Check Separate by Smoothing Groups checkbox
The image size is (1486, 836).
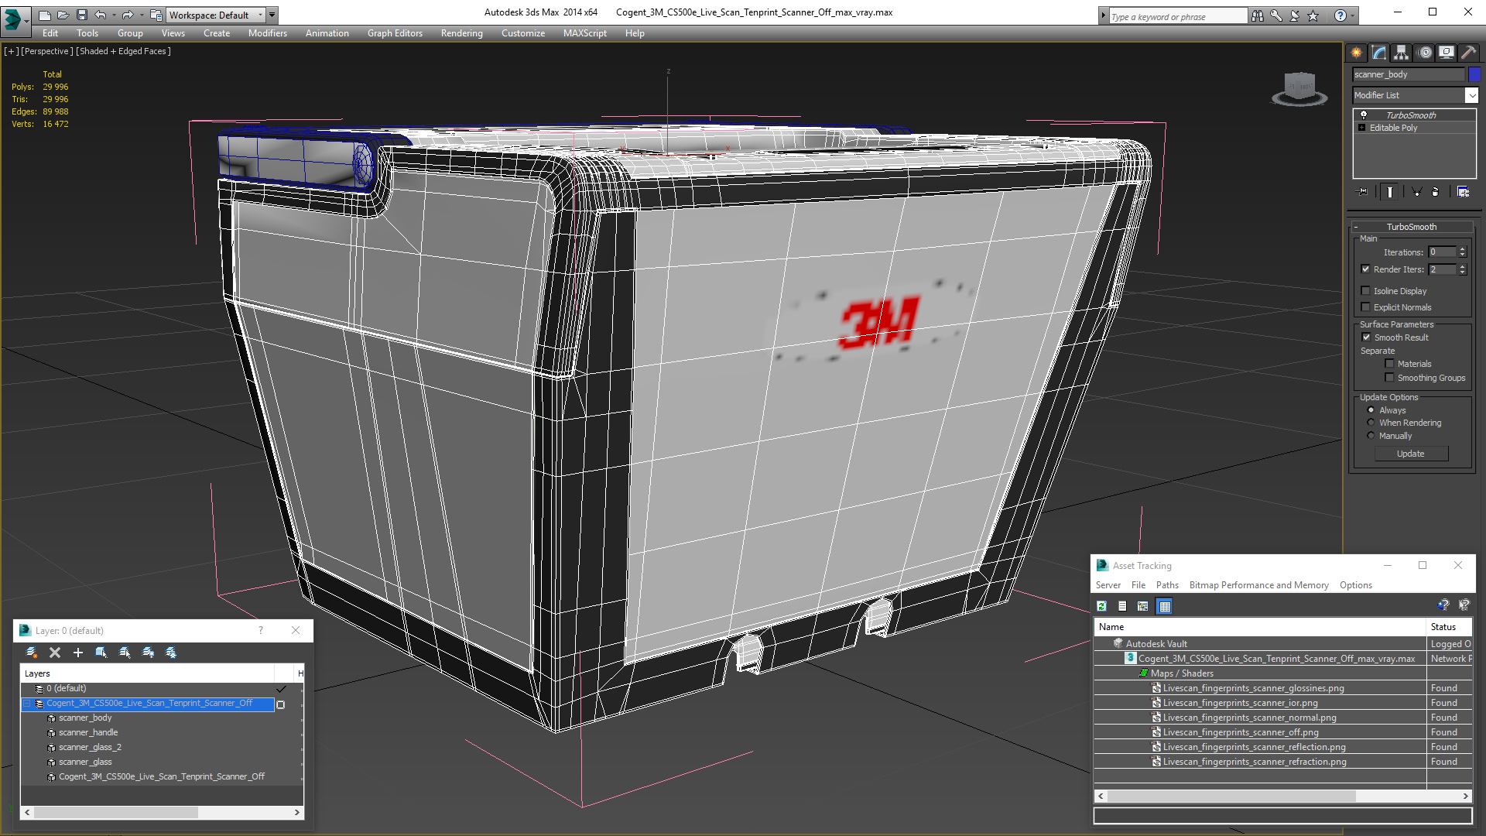1389,378
